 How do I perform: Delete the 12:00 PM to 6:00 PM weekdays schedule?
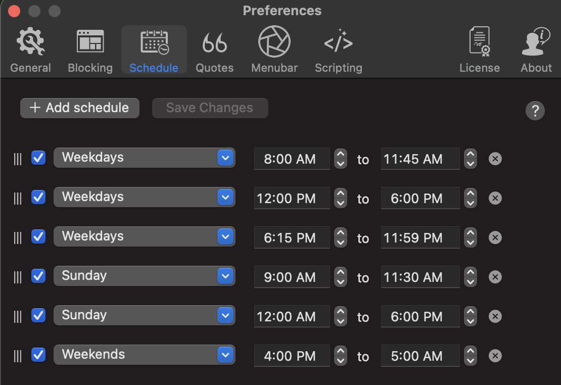(495, 198)
